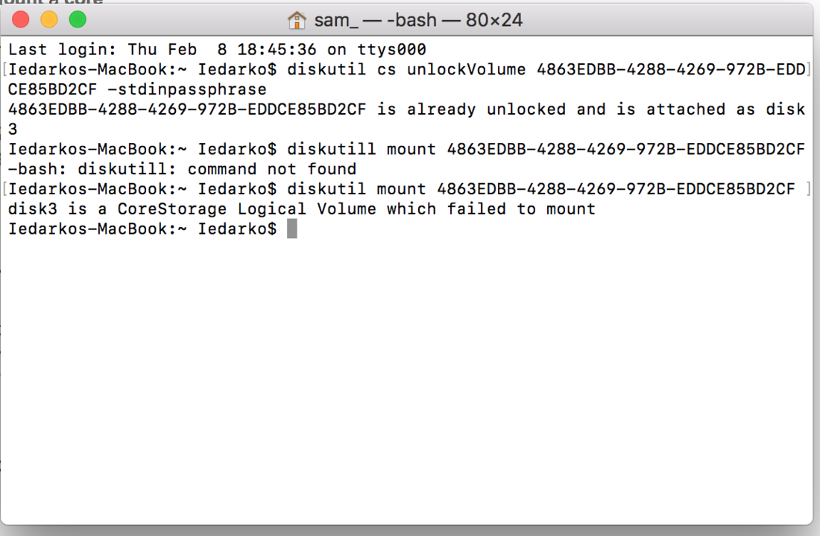Click the misspelled 'diskutill' command word
Image resolution: width=820 pixels, height=536 pixels.
tap(332, 149)
